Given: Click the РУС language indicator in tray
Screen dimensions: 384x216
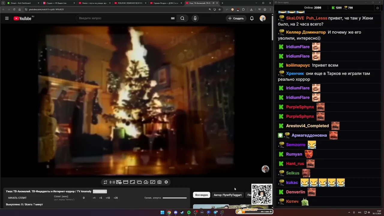Looking at the screenshot, I should (360, 212).
